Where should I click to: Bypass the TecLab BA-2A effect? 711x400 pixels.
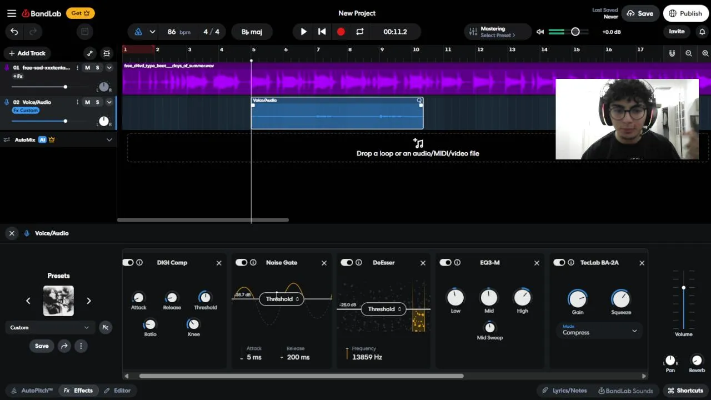(559, 263)
